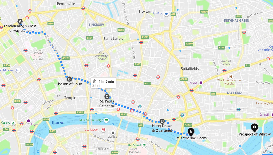
Task: Open the Prospect of Whitby camera pin
Action: click(254, 128)
